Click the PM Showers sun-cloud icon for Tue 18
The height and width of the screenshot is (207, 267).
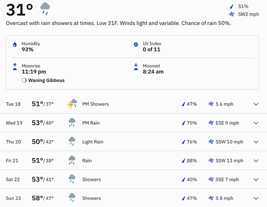click(x=72, y=104)
